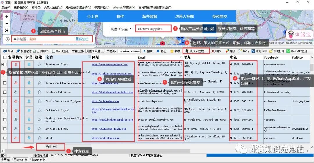Zoom out on the map with minus button
Screen dimensions: 314x163
pyautogui.click(x=7, y=24)
